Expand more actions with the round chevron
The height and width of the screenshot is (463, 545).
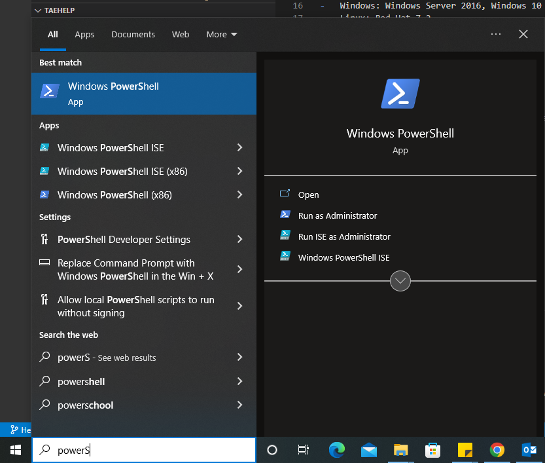400,281
